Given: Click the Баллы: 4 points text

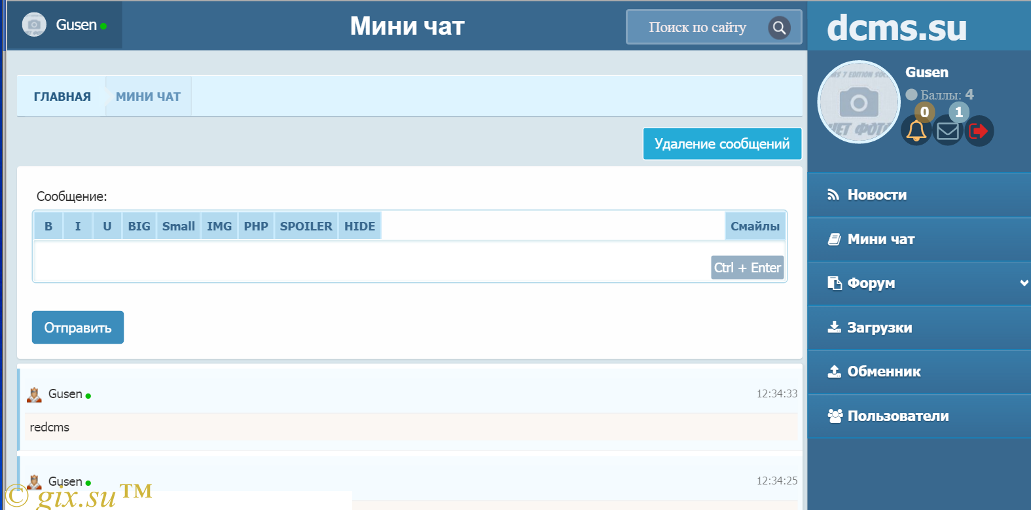Looking at the screenshot, I should click(x=947, y=95).
